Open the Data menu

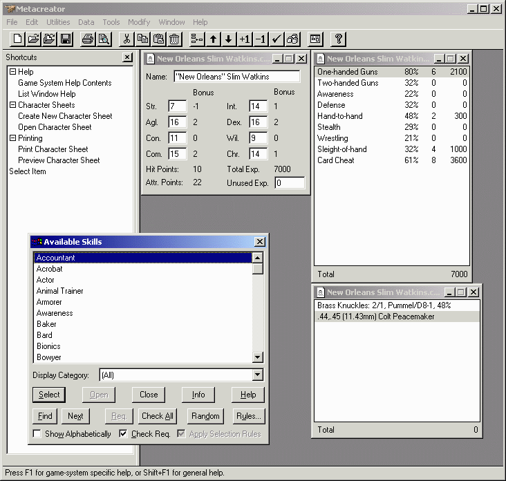click(x=86, y=22)
